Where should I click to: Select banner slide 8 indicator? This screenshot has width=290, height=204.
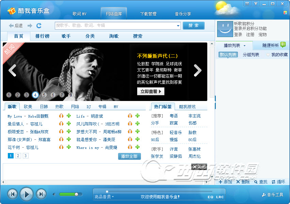click(x=70, y=95)
